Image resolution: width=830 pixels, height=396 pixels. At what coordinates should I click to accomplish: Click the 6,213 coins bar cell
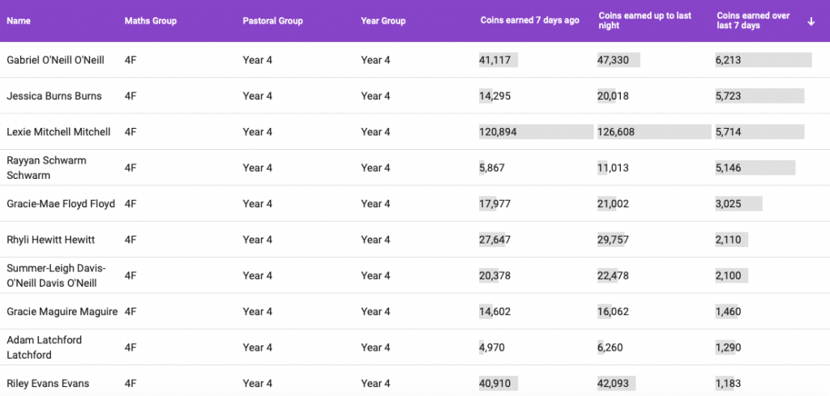click(x=763, y=60)
